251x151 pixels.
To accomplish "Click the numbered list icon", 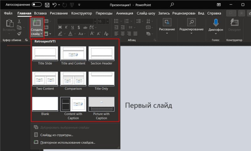I will pyautogui.click(x=127, y=21).
